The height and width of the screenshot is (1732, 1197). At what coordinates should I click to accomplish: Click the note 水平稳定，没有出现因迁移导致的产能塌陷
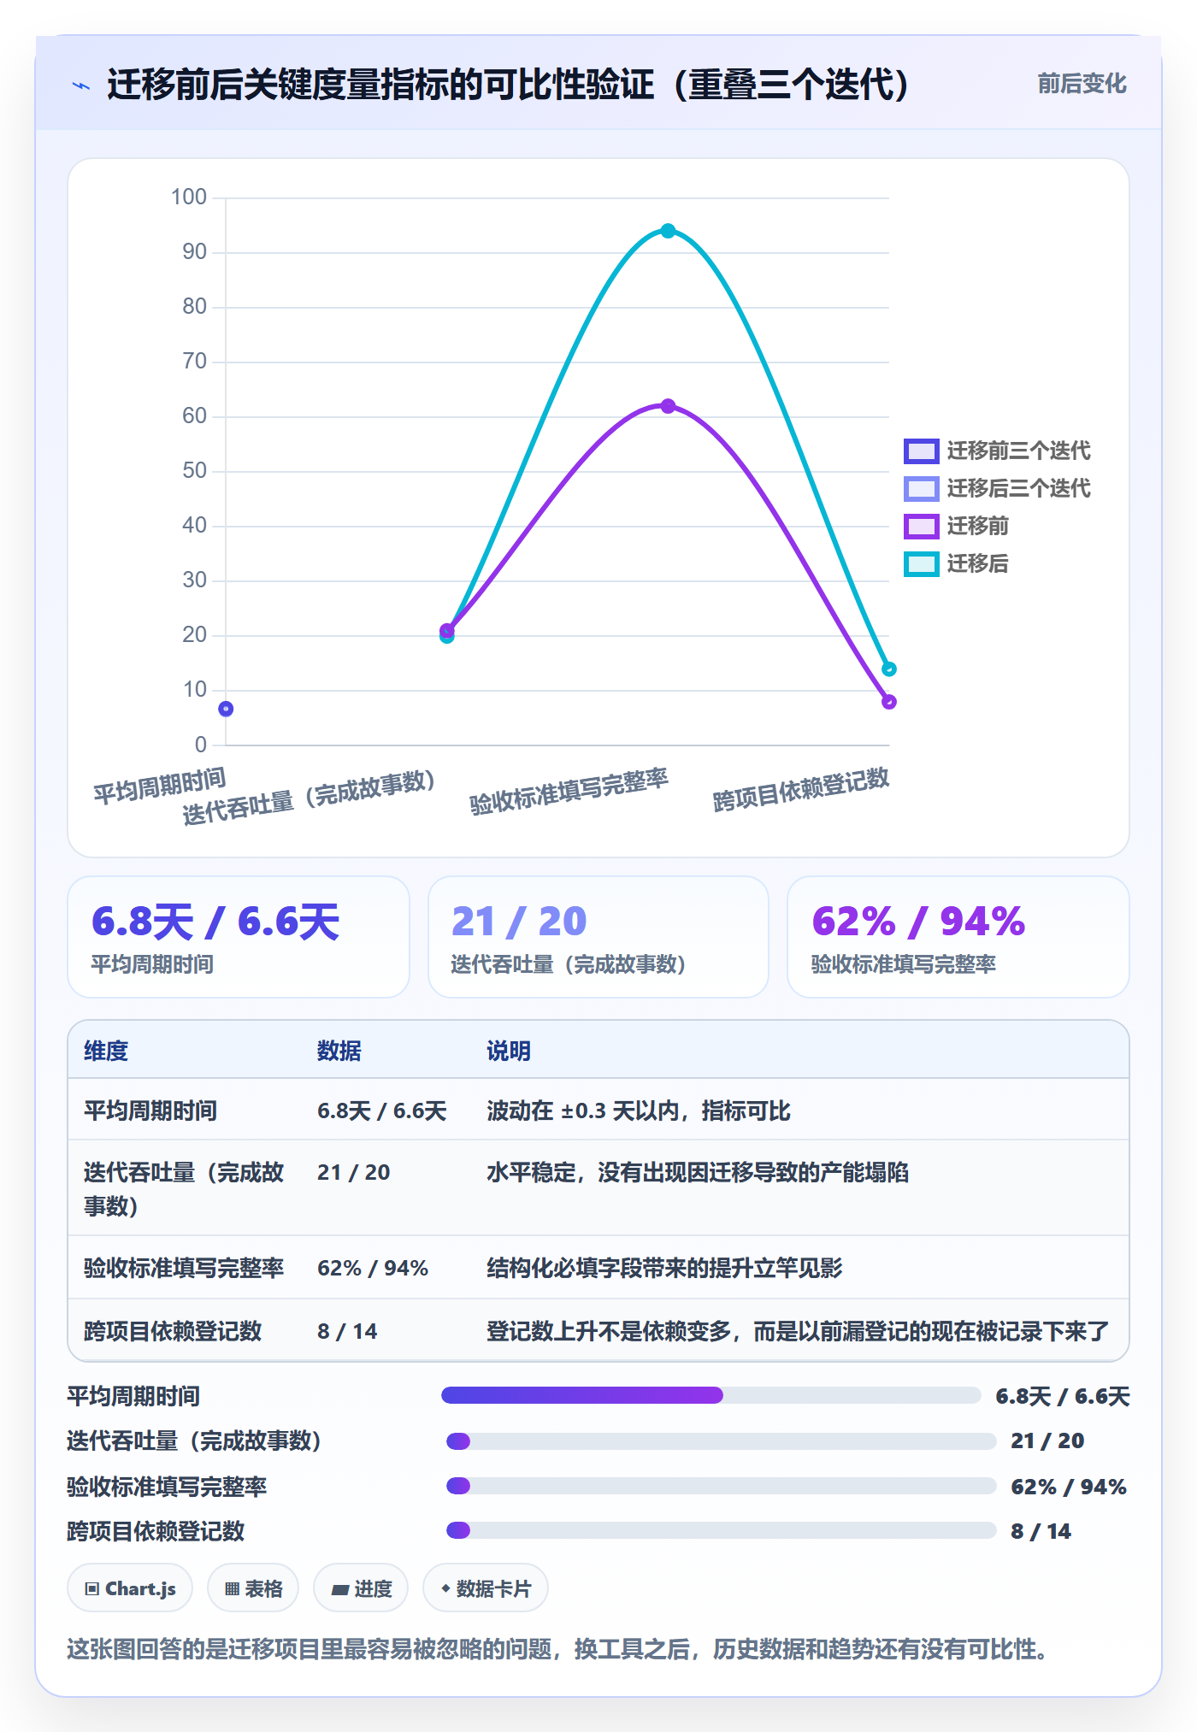coord(698,1172)
